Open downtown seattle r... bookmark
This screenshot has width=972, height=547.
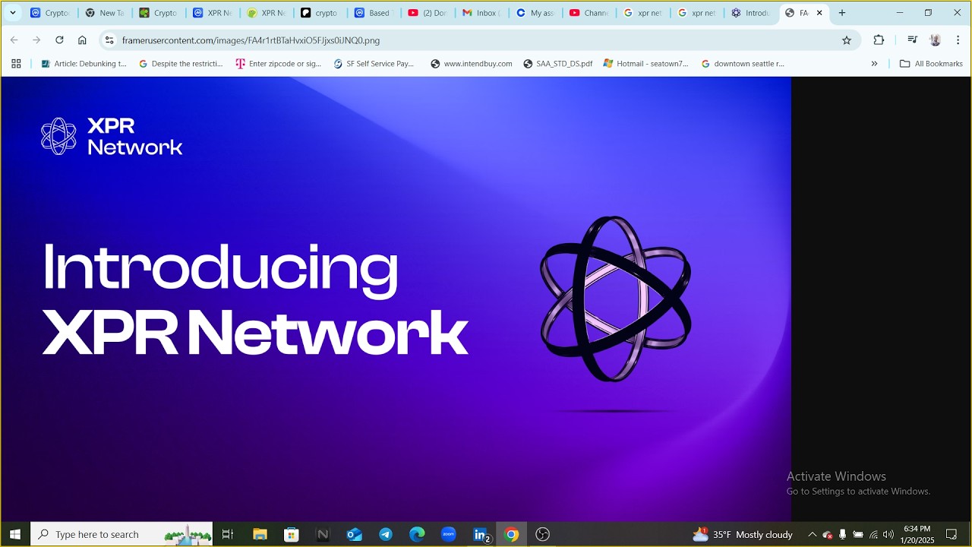click(x=743, y=64)
